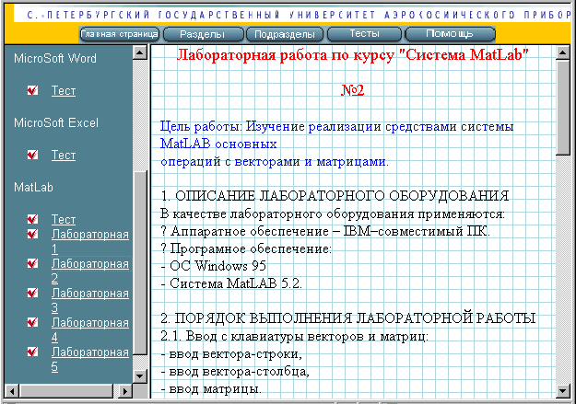The image size is (576, 404).
Task: Click the red '№2' heading
Action: click(x=353, y=90)
